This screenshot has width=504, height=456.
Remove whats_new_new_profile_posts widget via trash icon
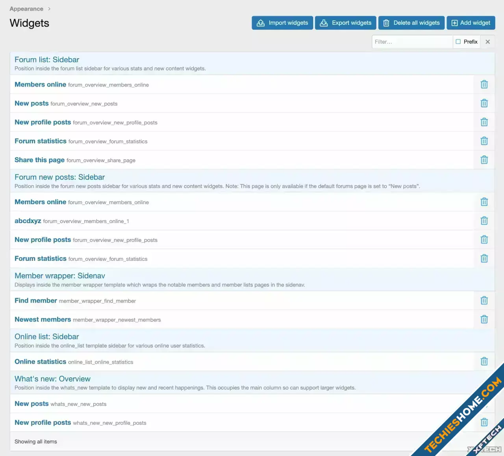click(x=484, y=423)
